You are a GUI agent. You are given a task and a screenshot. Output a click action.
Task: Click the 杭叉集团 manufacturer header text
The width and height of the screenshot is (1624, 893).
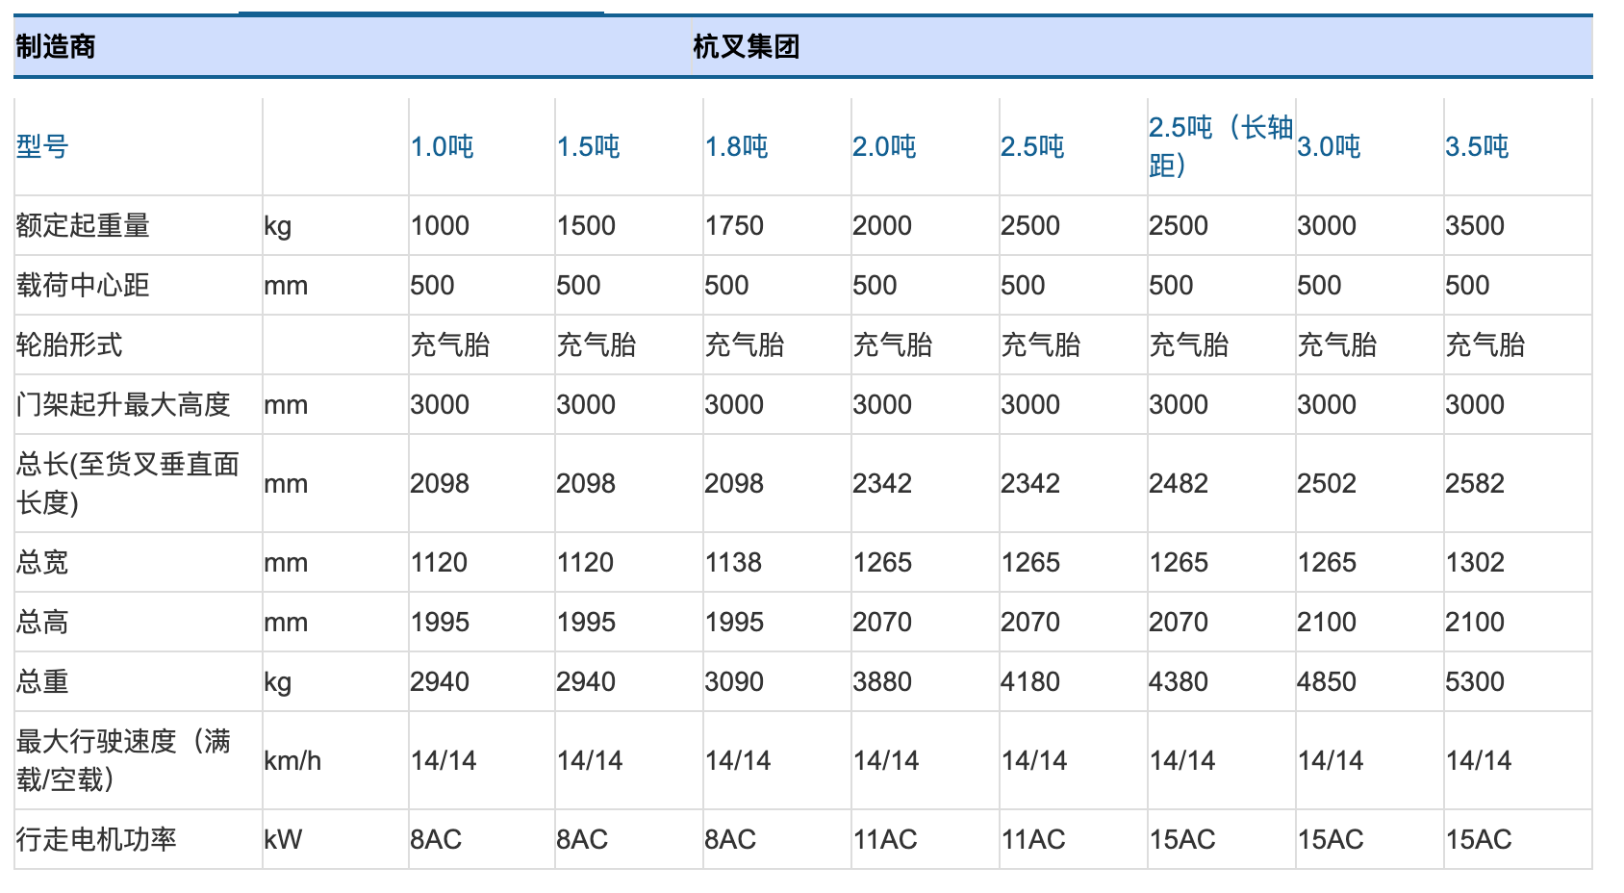click(x=746, y=47)
